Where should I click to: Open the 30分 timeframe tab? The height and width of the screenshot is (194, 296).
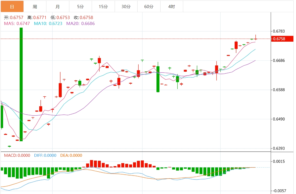[126, 7]
